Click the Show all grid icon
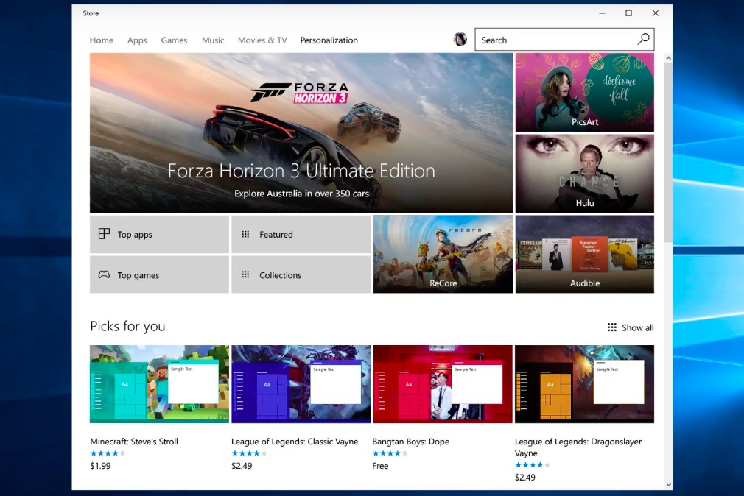The width and height of the screenshot is (744, 496). click(x=612, y=327)
